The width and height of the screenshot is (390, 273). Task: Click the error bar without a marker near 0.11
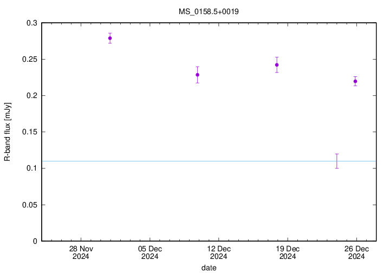click(337, 161)
